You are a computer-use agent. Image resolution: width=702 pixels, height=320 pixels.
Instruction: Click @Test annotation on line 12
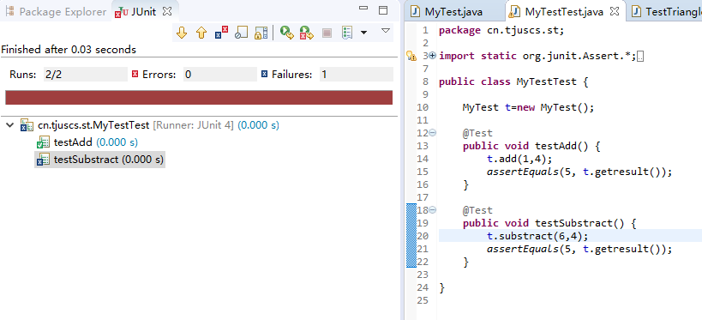tap(477, 133)
